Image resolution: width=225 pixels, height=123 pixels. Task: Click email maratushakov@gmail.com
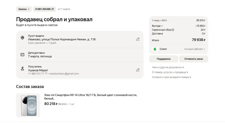64,74
